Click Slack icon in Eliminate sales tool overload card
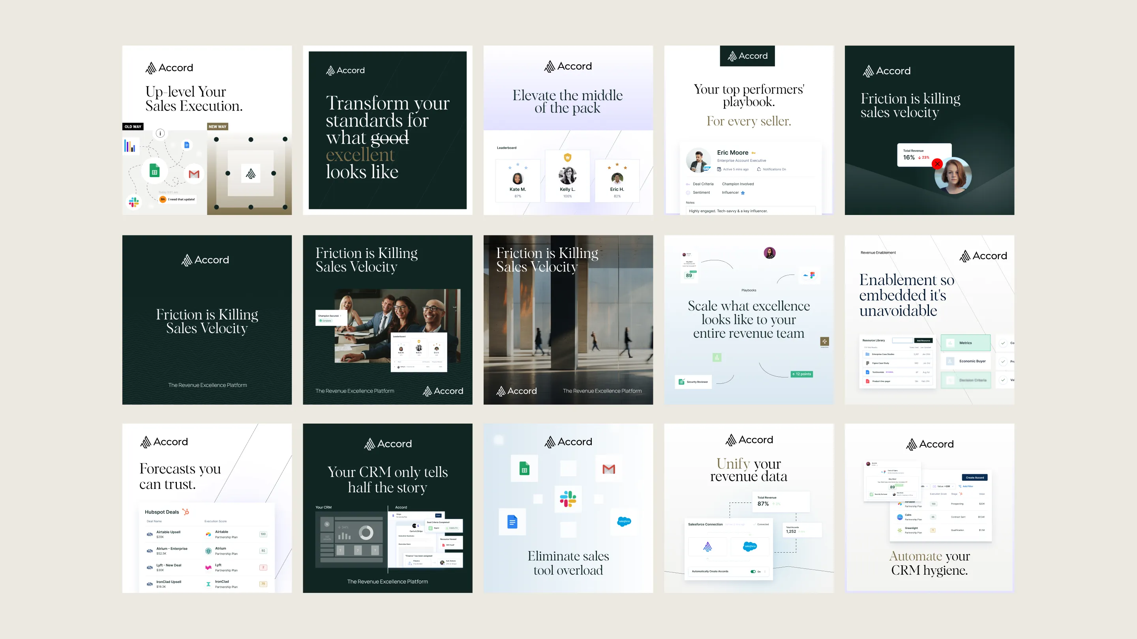 click(x=568, y=499)
